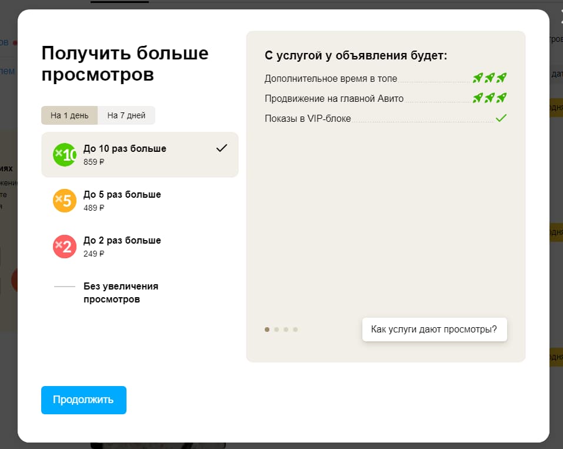Screen dimensions: 563x449
Task: Click the rockets beside Дополнительное время в топе
Action: click(x=490, y=77)
